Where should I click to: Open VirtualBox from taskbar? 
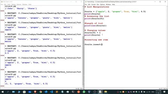click(89, 92)
